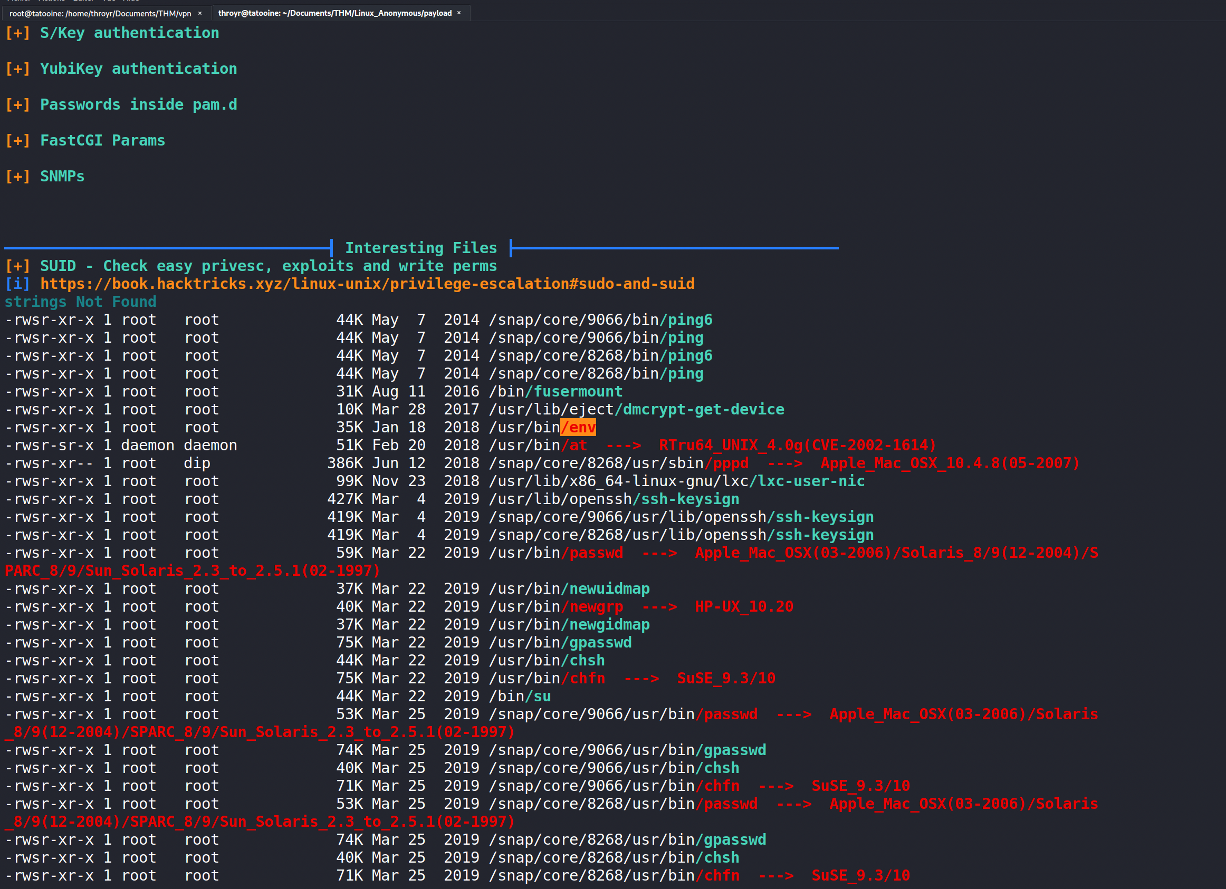
Task: Click the /bin/su entry
Action: coord(520,696)
